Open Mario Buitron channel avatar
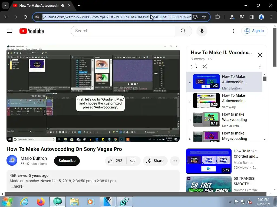 point(12,160)
